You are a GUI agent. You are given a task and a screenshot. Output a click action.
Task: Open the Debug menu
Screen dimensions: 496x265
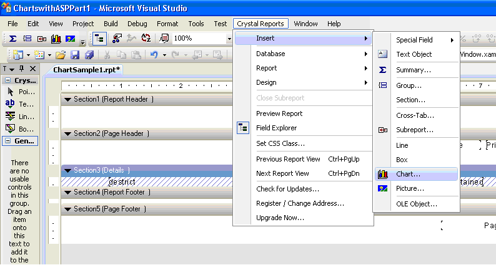[x=137, y=24]
